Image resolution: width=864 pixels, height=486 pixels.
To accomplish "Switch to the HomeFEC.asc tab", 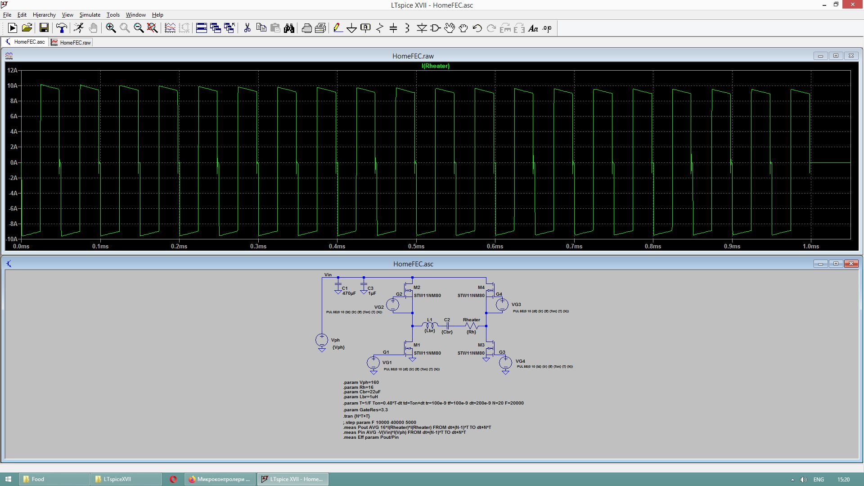I will [25, 42].
